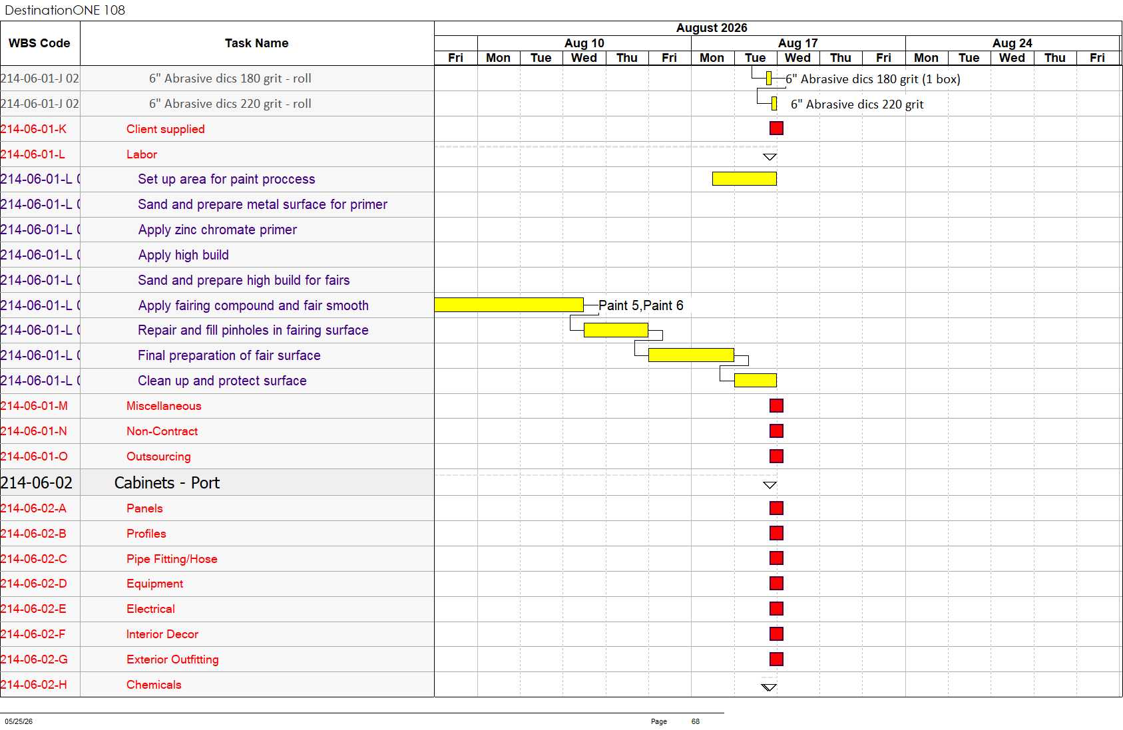Click the page number 68 in footer
The width and height of the screenshot is (1123, 730).
click(696, 721)
